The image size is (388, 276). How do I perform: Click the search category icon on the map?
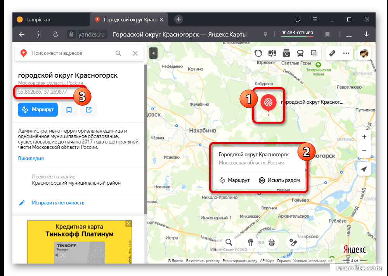[x=229, y=242]
